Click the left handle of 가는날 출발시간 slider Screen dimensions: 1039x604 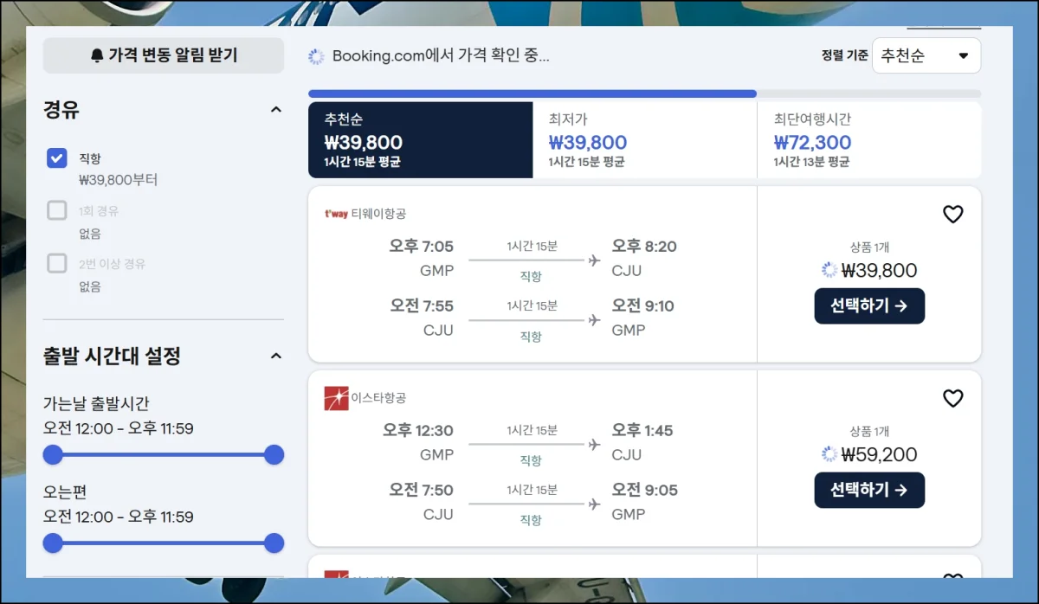tap(54, 454)
